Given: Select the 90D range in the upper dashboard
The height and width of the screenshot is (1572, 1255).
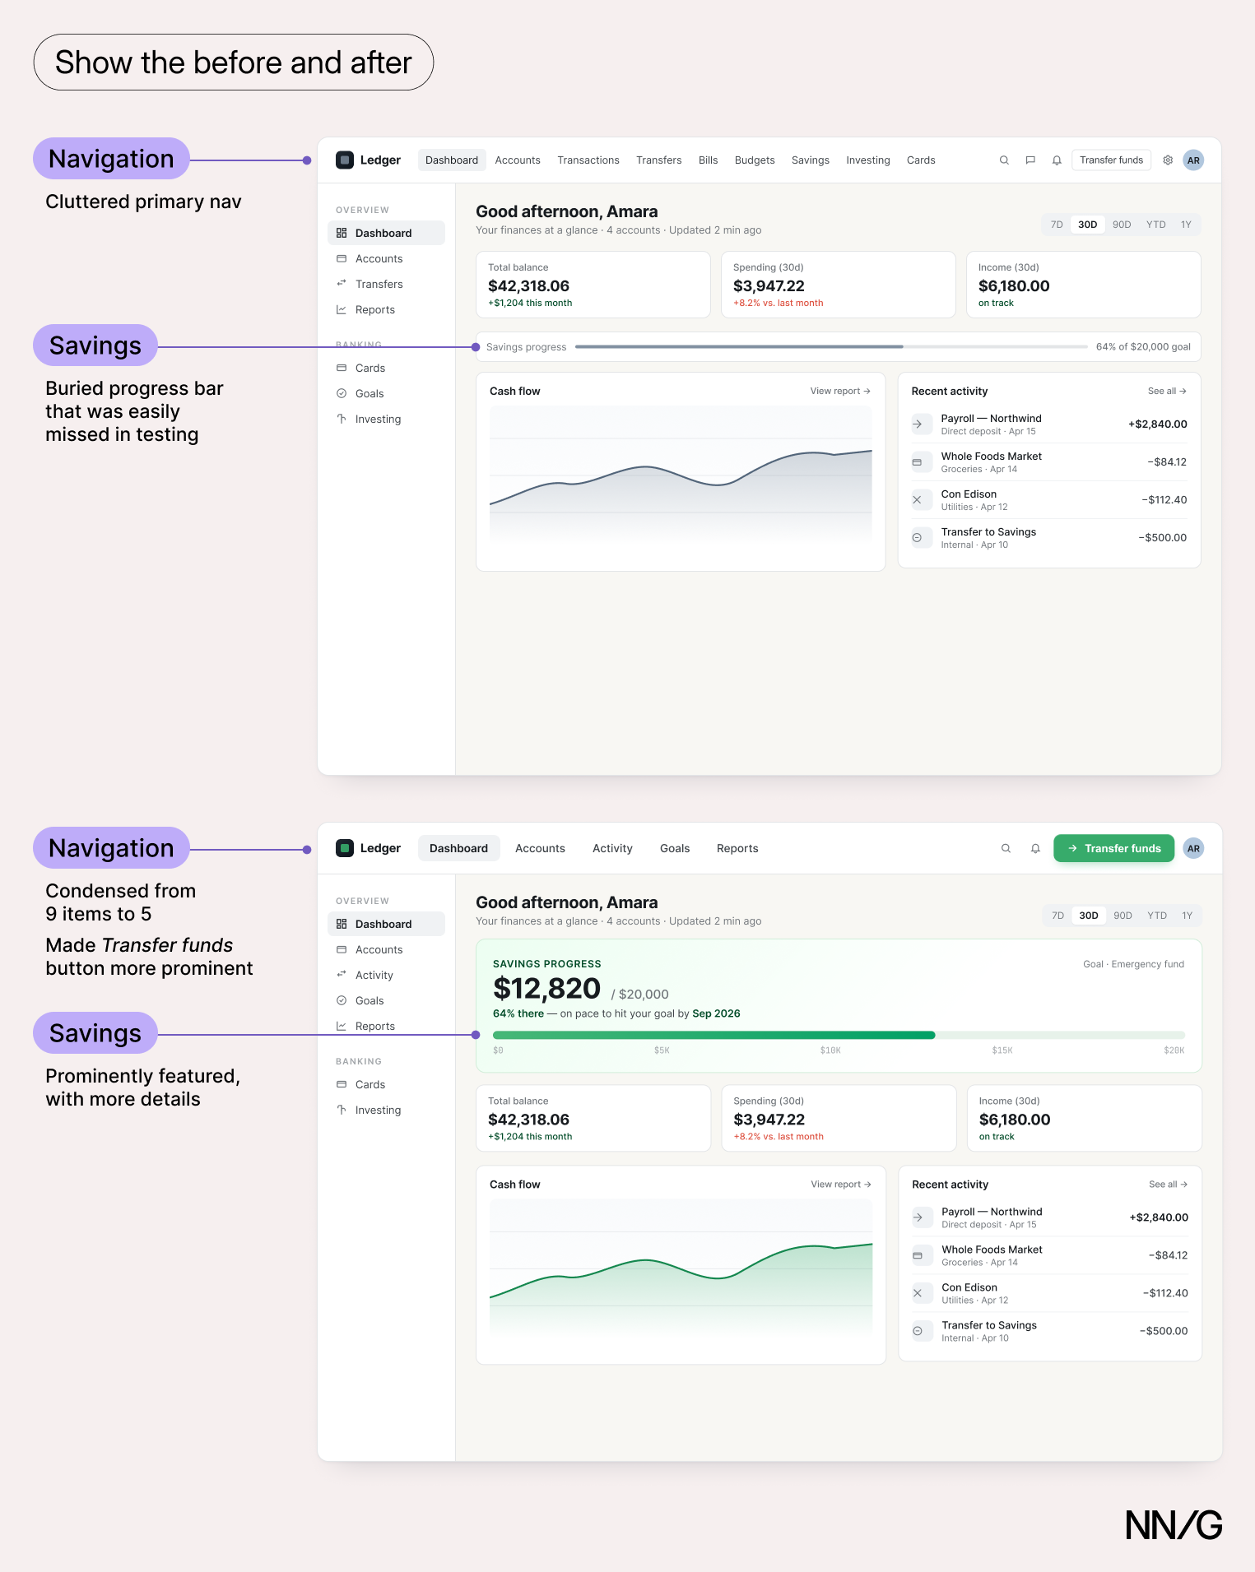Looking at the screenshot, I should click(x=1122, y=225).
